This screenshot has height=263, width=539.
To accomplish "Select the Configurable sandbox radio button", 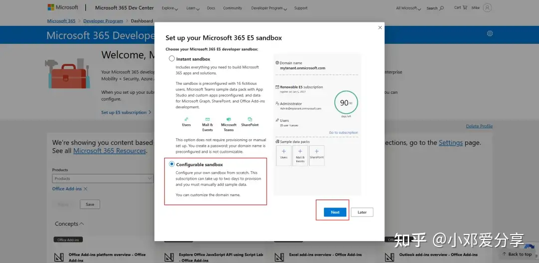I will pos(172,164).
